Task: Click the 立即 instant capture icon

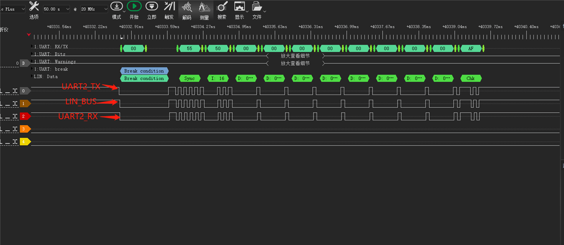Action: (x=152, y=6)
